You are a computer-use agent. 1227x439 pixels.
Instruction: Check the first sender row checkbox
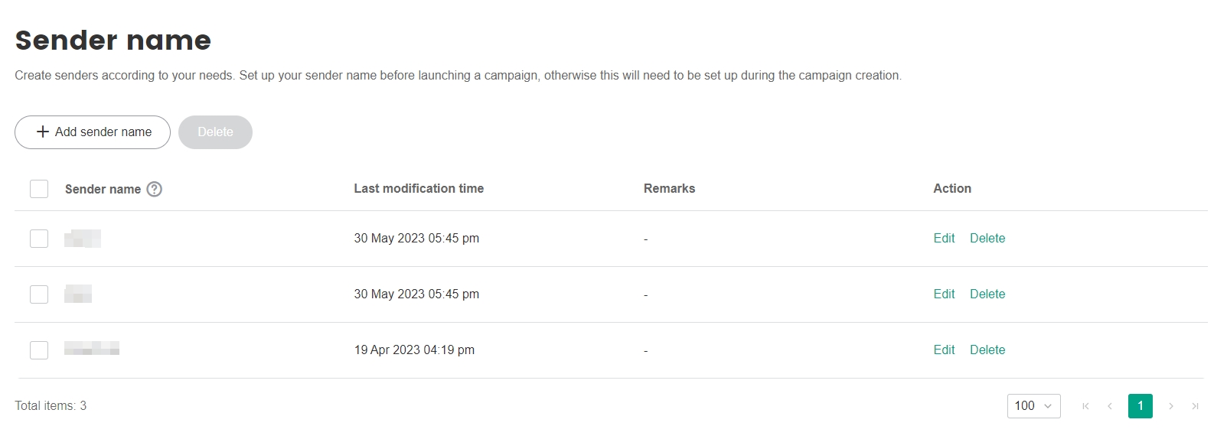pos(39,239)
